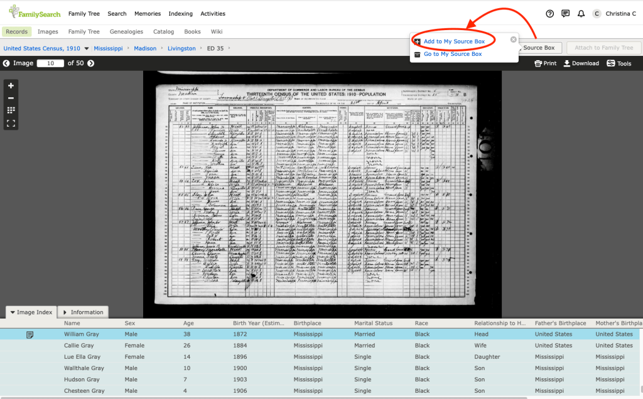Collapse the Image Index panel
643x399 pixels.
pos(31,312)
